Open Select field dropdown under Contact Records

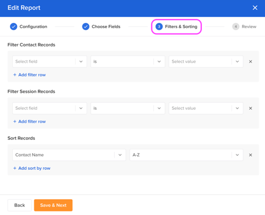49,62
